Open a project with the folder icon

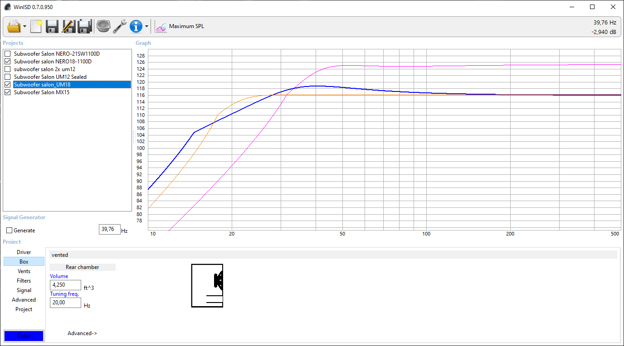[14, 26]
